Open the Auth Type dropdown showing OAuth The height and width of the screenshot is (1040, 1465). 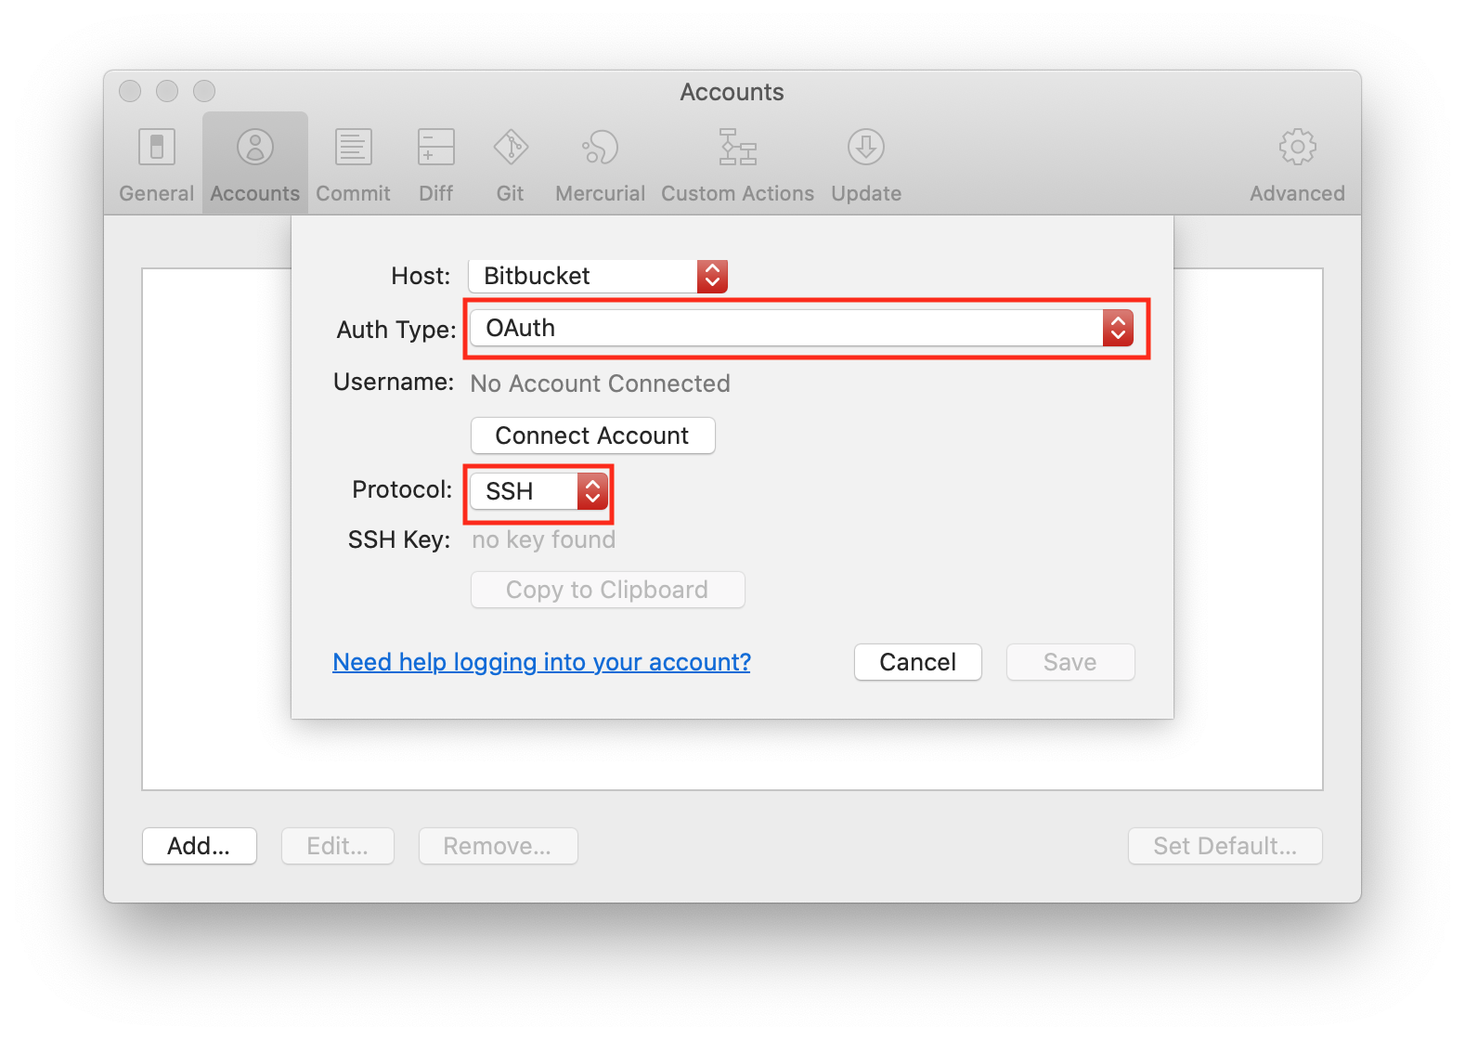pyautogui.click(x=801, y=328)
